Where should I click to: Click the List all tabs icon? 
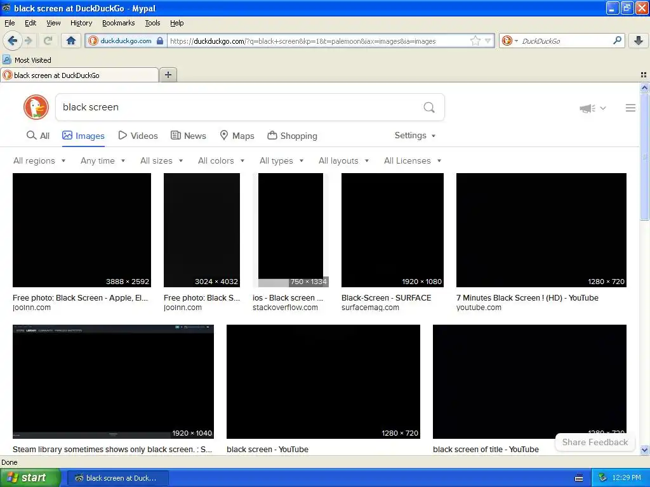[x=644, y=75]
